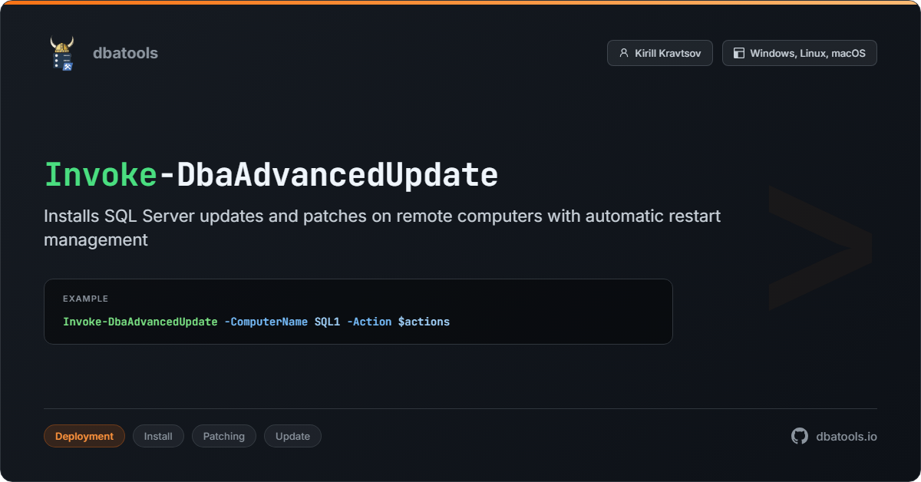Screen dimensions: 921x482
Task: Select the dbatools wordmark in the header
Action: click(124, 53)
